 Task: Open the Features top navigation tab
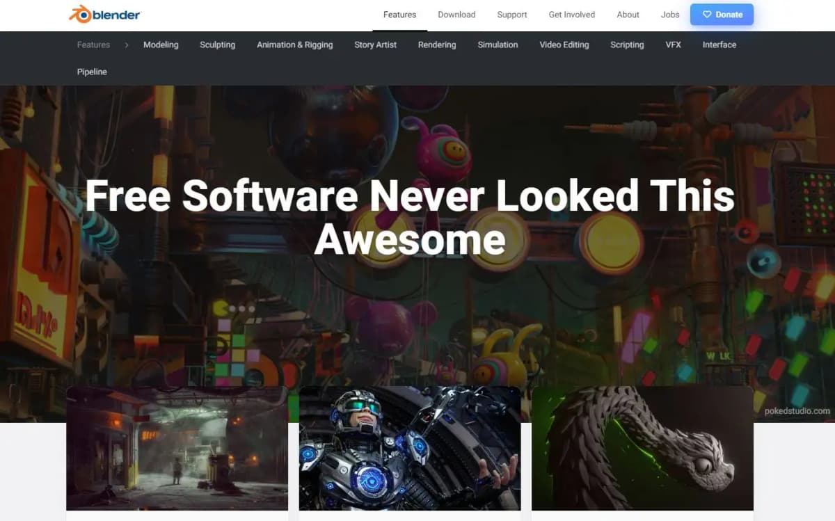pos(399,15)
